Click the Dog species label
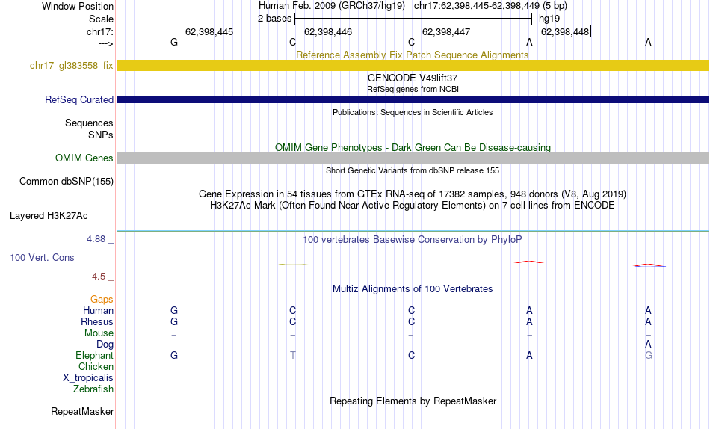The width and height of the screenshot is (710, 429). [x=105, y=345]
